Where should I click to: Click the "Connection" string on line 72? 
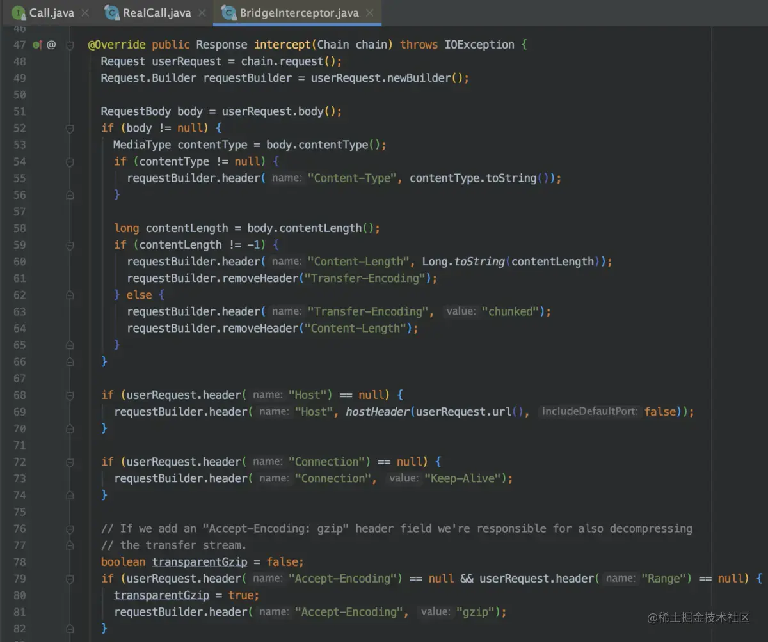pos(327,462)
